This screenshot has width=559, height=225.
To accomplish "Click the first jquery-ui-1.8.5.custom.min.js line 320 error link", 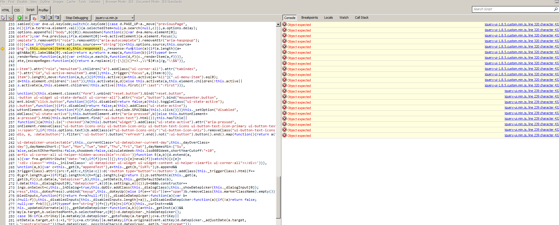I will 521,25.
